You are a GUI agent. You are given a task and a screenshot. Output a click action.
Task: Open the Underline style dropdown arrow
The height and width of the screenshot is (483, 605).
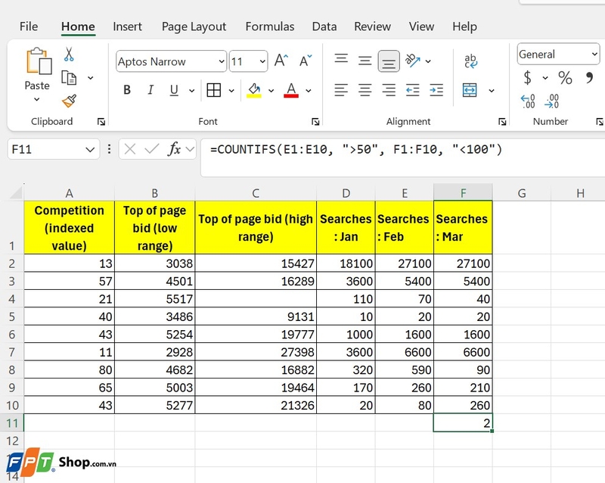point(192,90)
